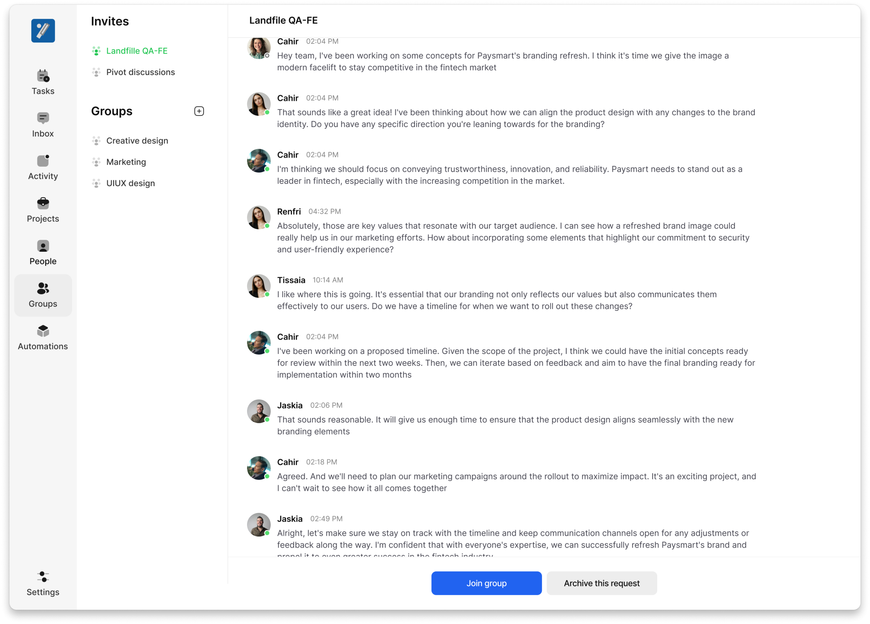Open the Inbox icon
The height and width of the screenshot is (624, 870).
pyautogui.click(x=43, y=118)
